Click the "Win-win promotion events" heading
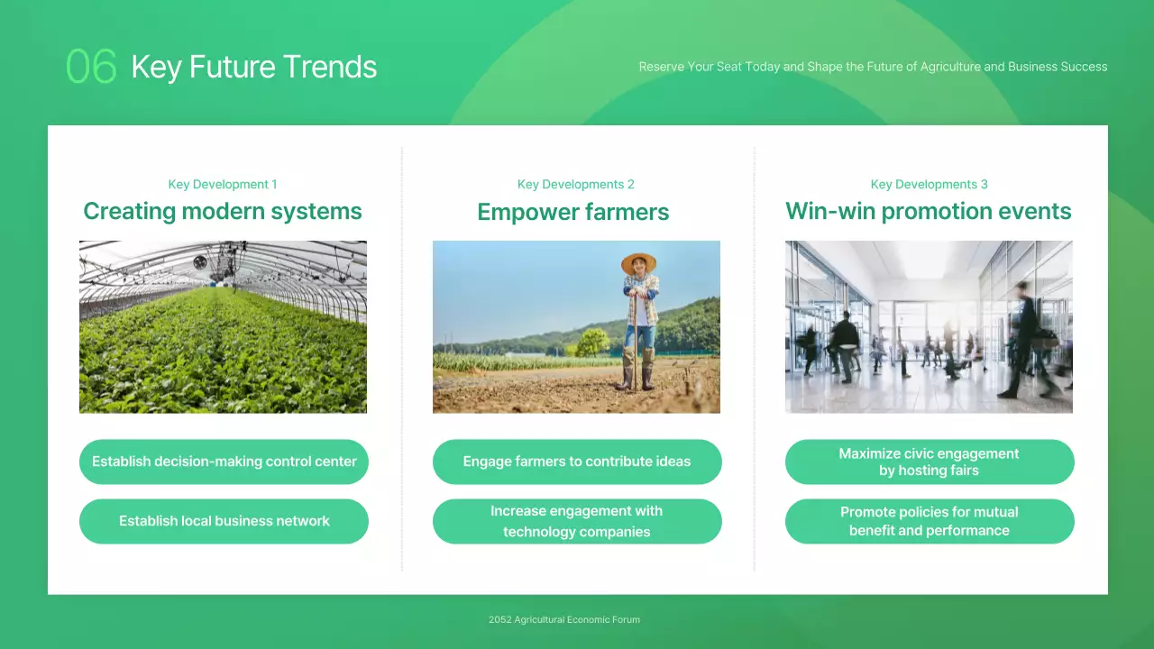Image resolution: width=1154 pixels, height=649 pixels. [x=929, y=211]
